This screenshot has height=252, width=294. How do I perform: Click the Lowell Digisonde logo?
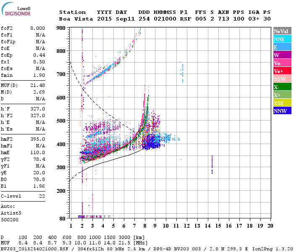16,9
